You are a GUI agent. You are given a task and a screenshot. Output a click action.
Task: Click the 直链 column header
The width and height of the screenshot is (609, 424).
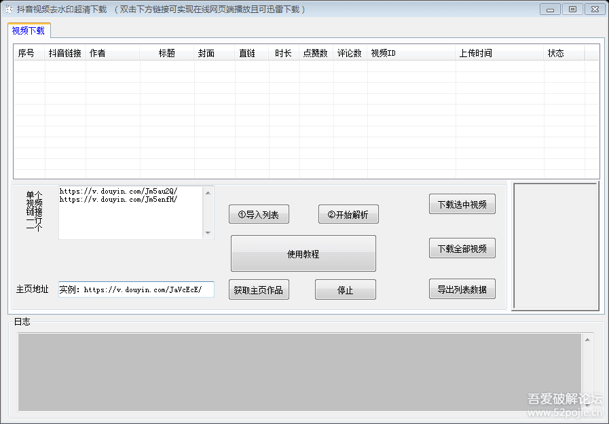pyautogui.click(x=252, y=53)
